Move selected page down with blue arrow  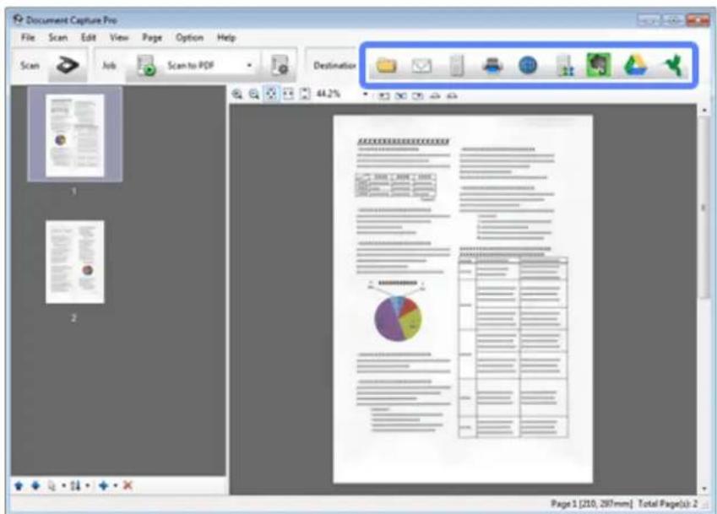coord(35,485)
